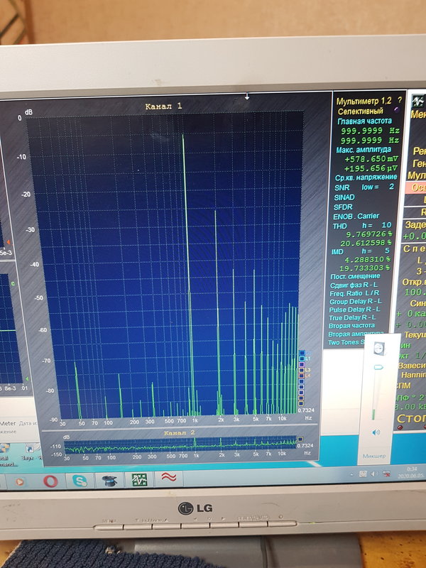Click the wizard hat taskbar icon
426x568 pixels.
[109, 481]
